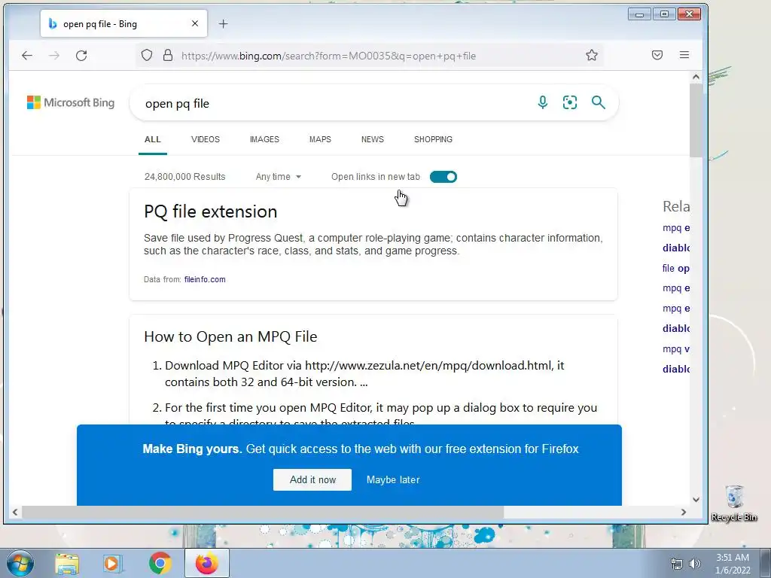Open a new tab with the plus button
The height and width of the screenshot is (578, 771).
(223, 23)
